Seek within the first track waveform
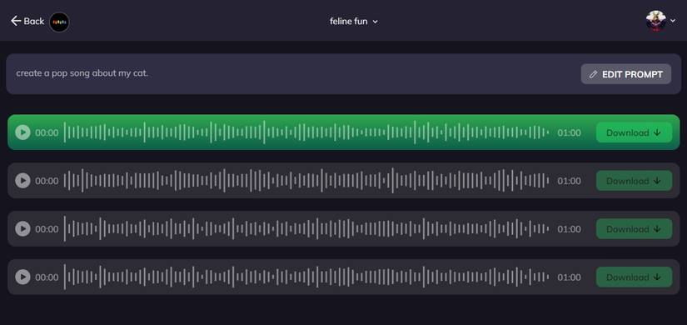Image resolution: width=687 pixels, height=325 pixels. click(306, 132)
